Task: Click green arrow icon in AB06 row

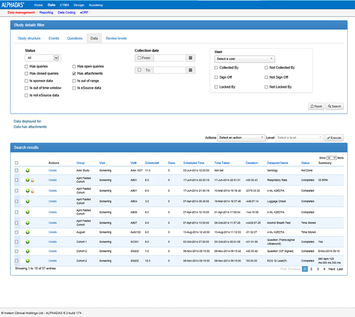Action: click(x=28, y=212)
